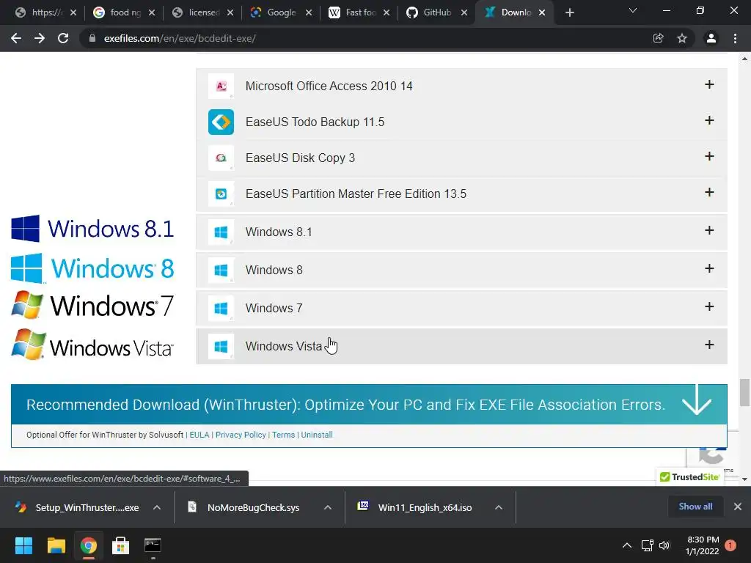Switch to the food ng Google tab
The height and width of the screenshot is (563, 751).
125,13
